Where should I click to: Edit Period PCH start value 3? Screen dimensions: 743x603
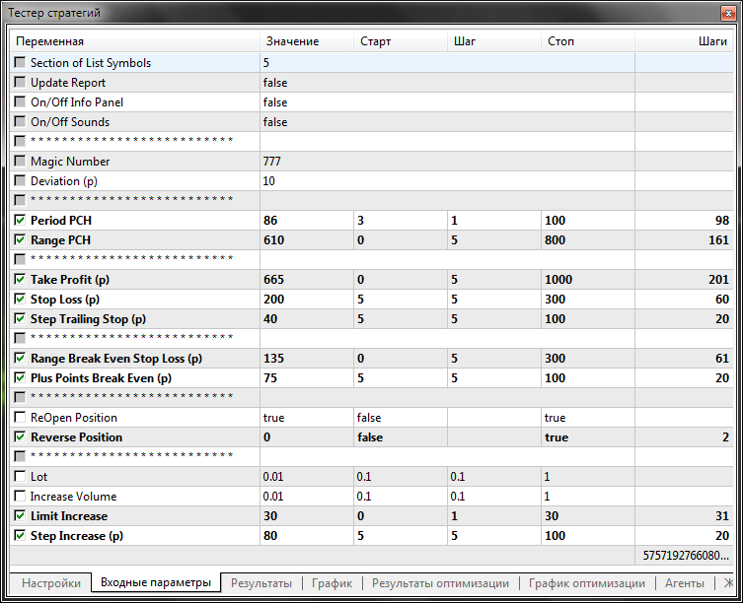tap(401, 220)
